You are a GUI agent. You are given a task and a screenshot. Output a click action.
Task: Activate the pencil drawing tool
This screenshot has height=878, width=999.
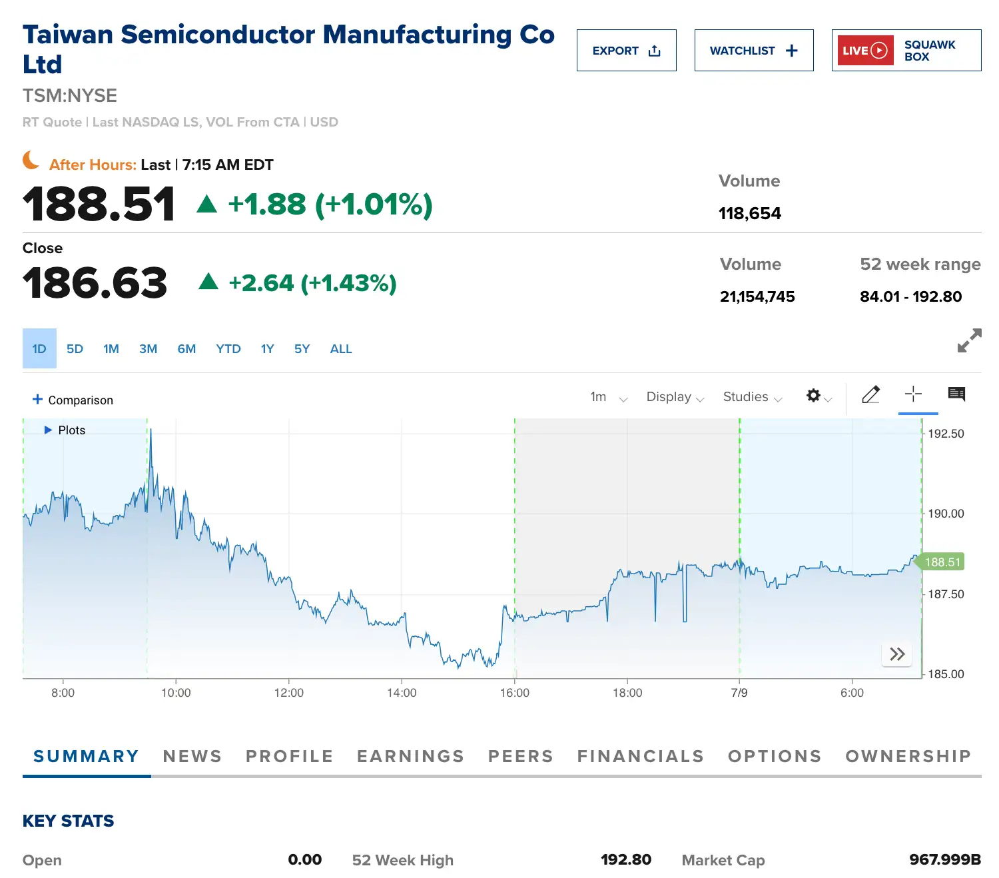pos(870,395)
